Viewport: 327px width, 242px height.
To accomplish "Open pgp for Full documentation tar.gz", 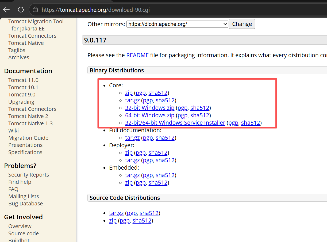I will 148,138.
